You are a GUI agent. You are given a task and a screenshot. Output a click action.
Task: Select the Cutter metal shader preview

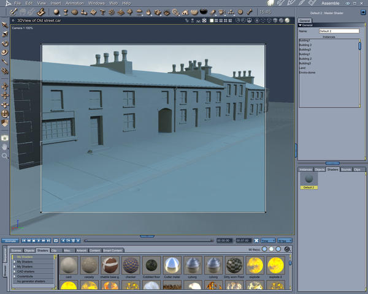coord(172,265)
